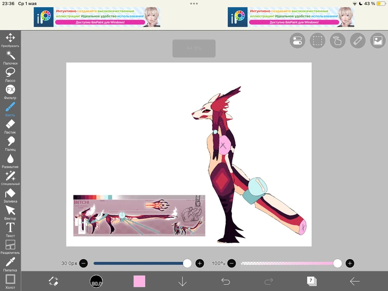The image size is (388, 291).
Task: Increase brush size with plus button
Action: pos(200,263)
